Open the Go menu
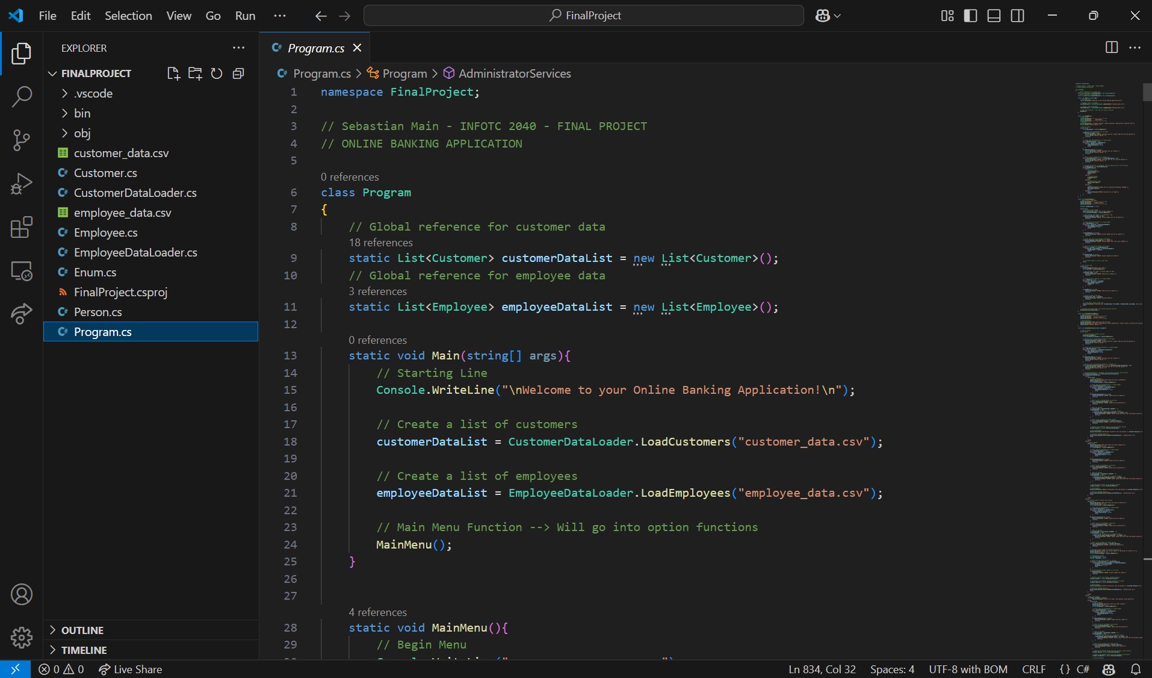 (x=213, y=16)
